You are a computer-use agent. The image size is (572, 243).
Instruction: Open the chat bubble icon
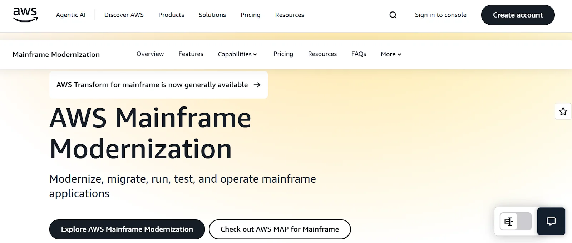coord(551,222)
